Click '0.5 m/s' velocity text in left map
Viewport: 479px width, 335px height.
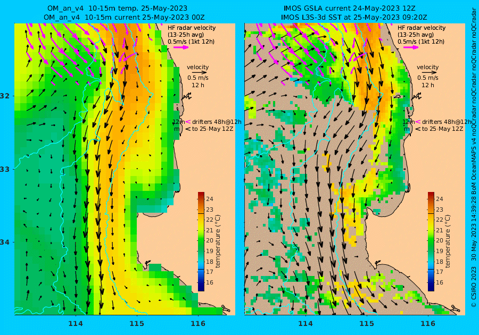point(198,78)
